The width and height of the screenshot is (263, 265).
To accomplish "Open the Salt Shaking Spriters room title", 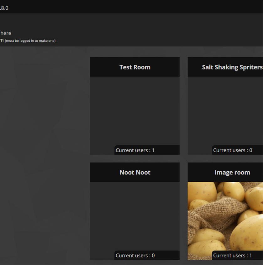I will (x=232, y=67).
